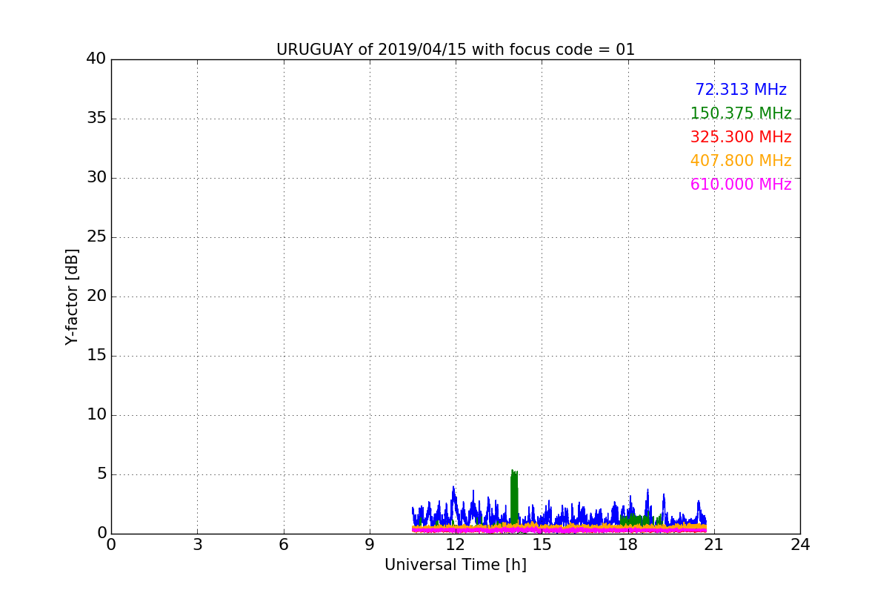889x593 pixels.
Task: Click the x-axis tick label 3
Action: 197,545
